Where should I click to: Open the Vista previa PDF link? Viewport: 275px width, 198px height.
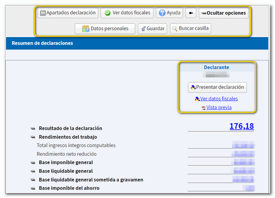click(219, 107)
